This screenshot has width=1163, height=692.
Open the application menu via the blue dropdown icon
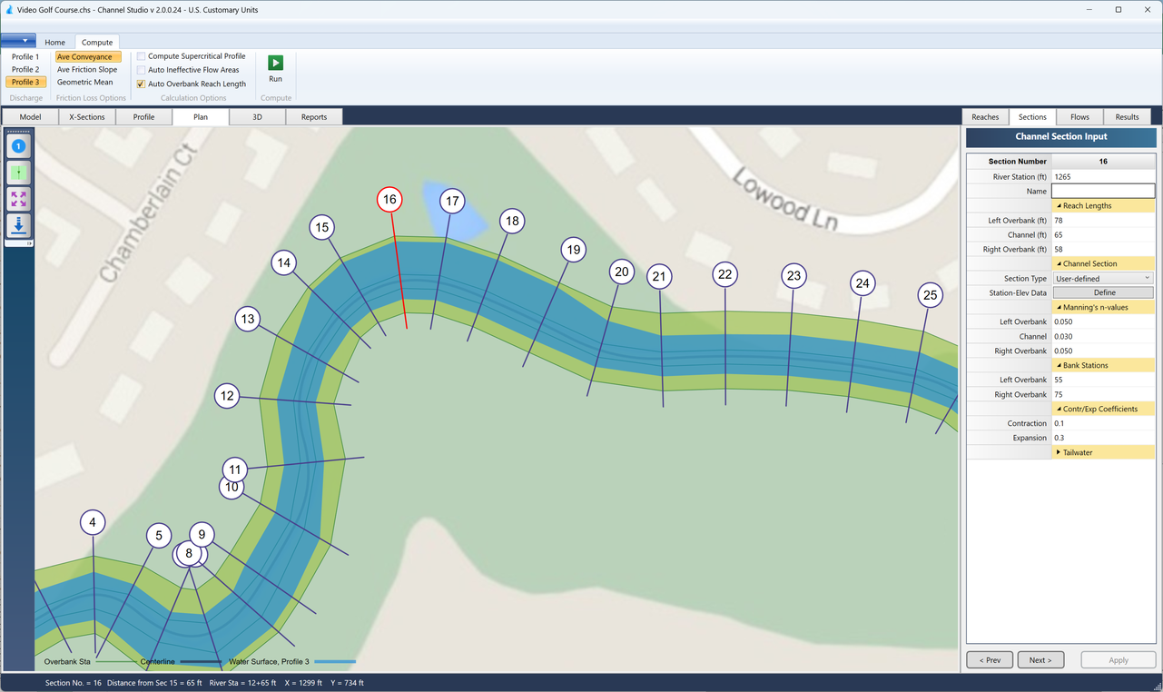pyautogui.click(x=18, y=41)
